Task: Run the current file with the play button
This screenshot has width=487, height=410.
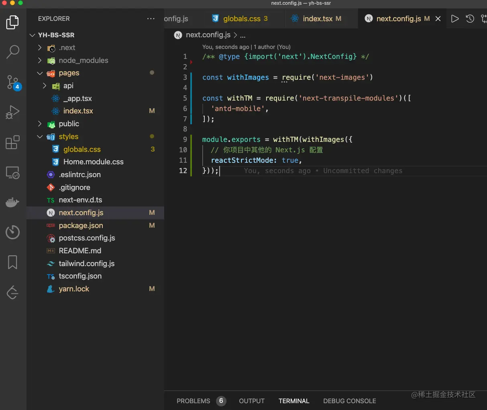Action: point(455,18)
